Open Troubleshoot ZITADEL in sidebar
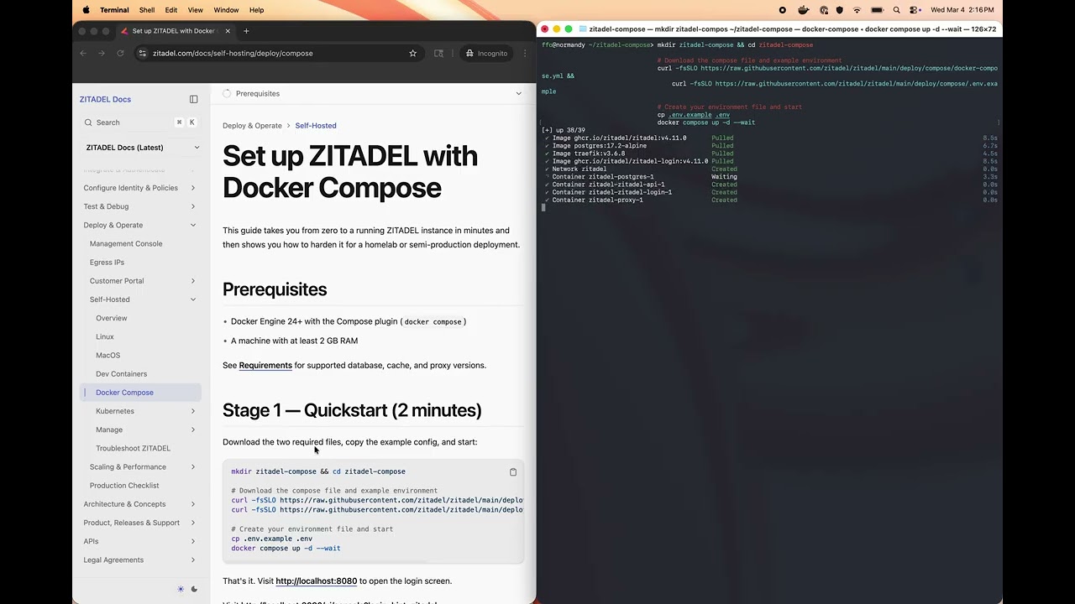This screenshot has height=604, width=1075. click(133, 448)
